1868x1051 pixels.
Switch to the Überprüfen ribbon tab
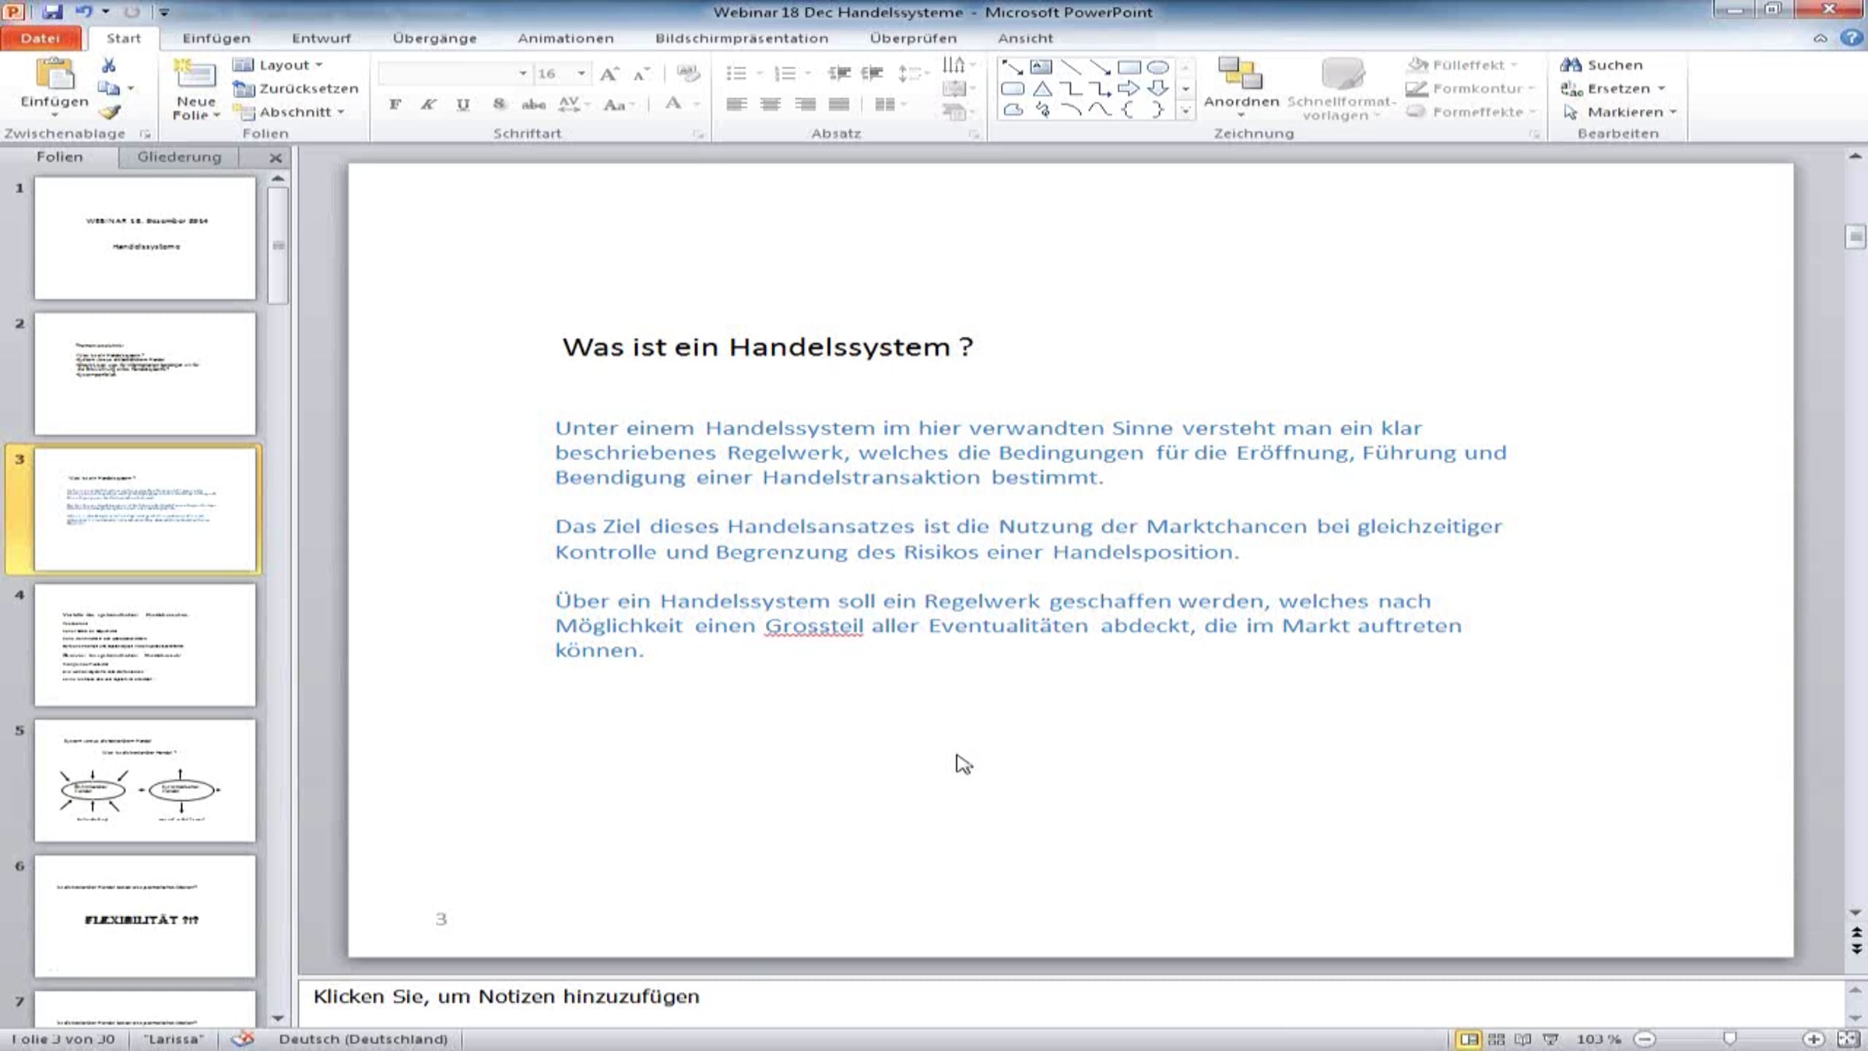tap(913, 38)
